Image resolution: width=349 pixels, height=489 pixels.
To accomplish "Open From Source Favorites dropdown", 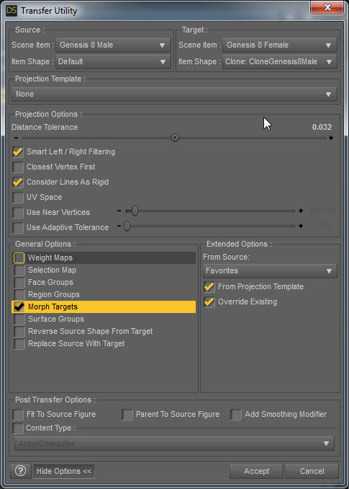I will click(x=270, y=270).
